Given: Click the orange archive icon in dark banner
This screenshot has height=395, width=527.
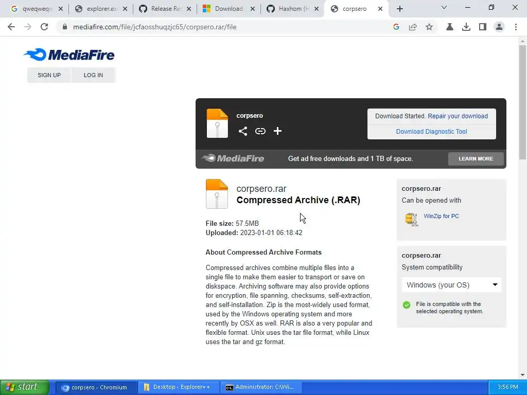Looking at the screenshot, I should point(217,123).
